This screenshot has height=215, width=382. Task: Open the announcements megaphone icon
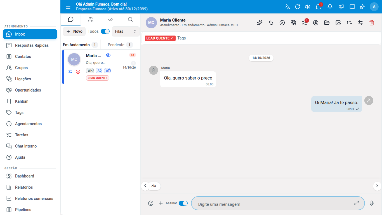tap(341, 7)
